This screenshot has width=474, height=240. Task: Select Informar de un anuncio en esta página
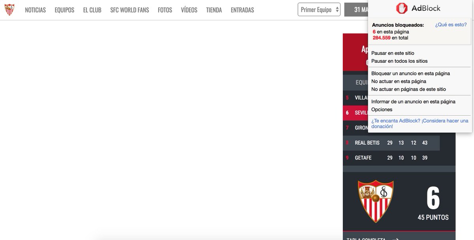coord(413,101)
